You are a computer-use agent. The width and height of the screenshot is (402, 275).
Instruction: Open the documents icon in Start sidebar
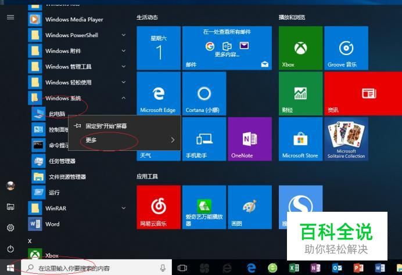(10, 207)
